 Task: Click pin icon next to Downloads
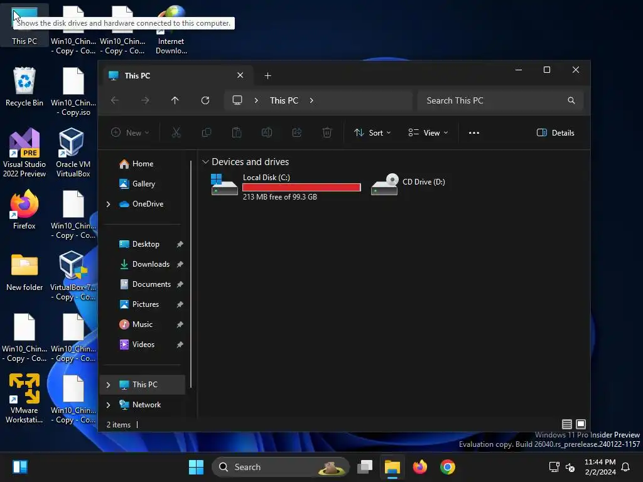pos(180,264)
